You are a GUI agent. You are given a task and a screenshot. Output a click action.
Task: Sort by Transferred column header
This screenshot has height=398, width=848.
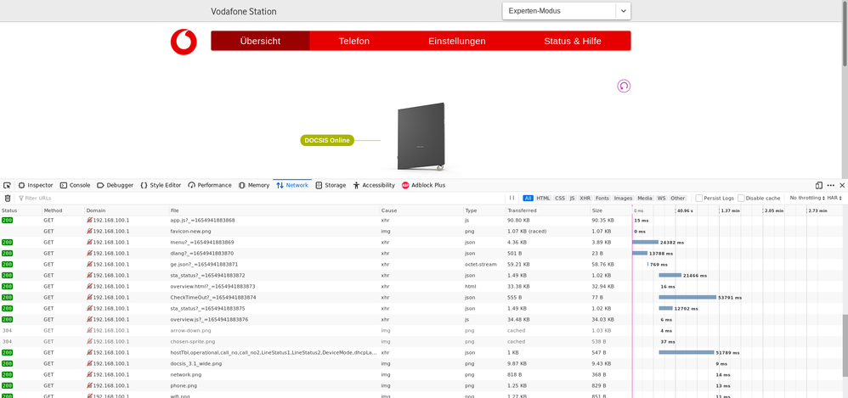pyautogui.click(x=547, y=210)
